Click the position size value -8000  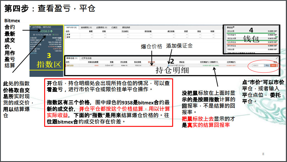click(96, 65)
